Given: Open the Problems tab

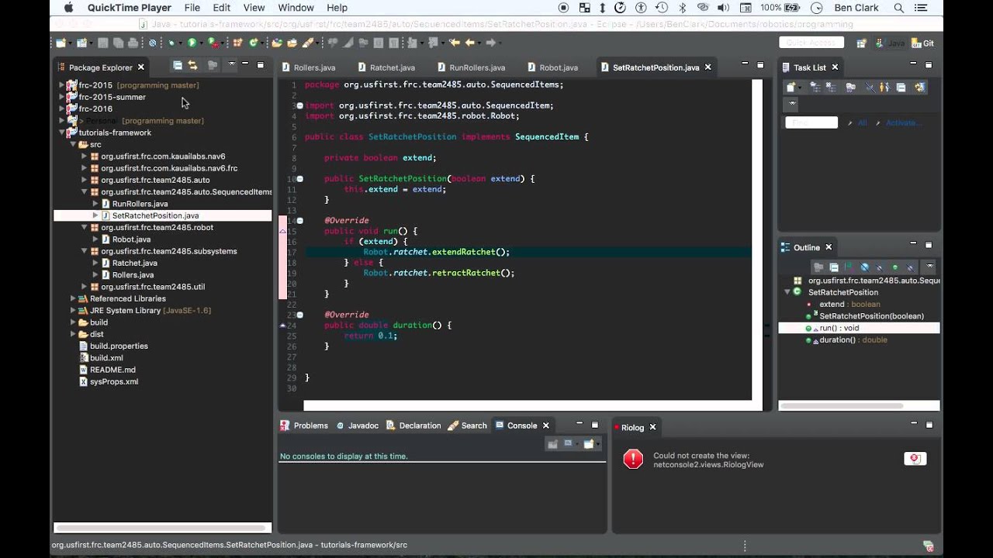Looking at the screenshot, I should pos(304,425).
